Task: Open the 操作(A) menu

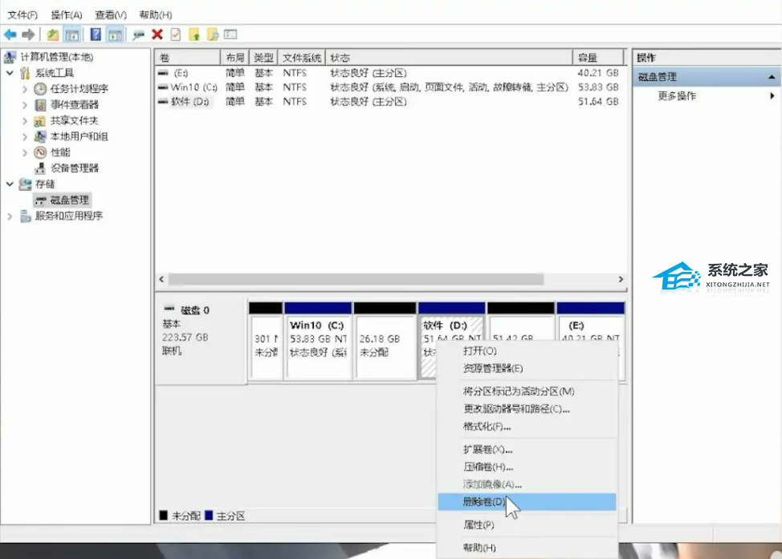Action: point(67,15)
